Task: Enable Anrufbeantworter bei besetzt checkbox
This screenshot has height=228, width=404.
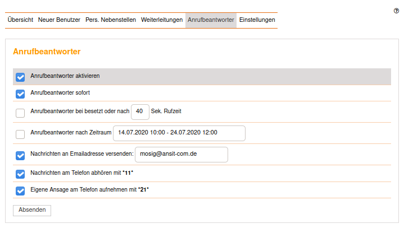Action: click(x=20, y=113)
